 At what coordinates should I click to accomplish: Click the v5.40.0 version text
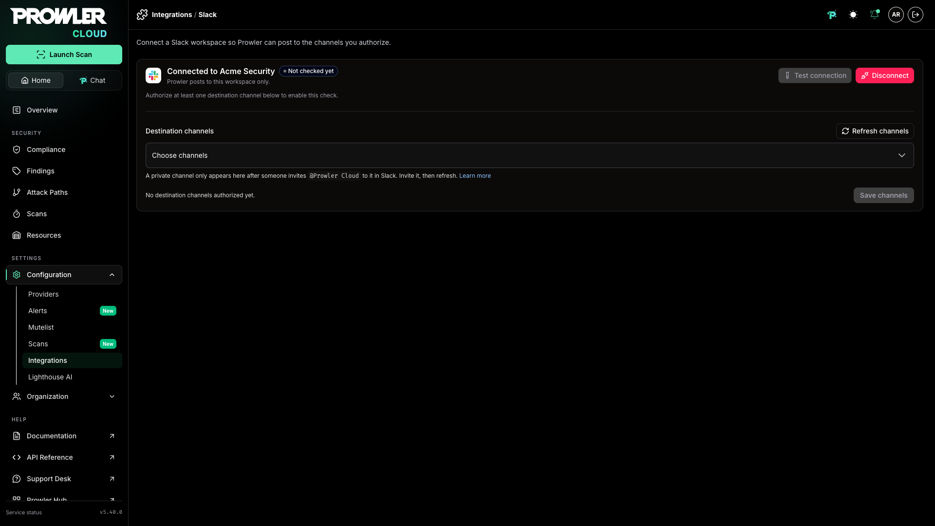[111, 512]
